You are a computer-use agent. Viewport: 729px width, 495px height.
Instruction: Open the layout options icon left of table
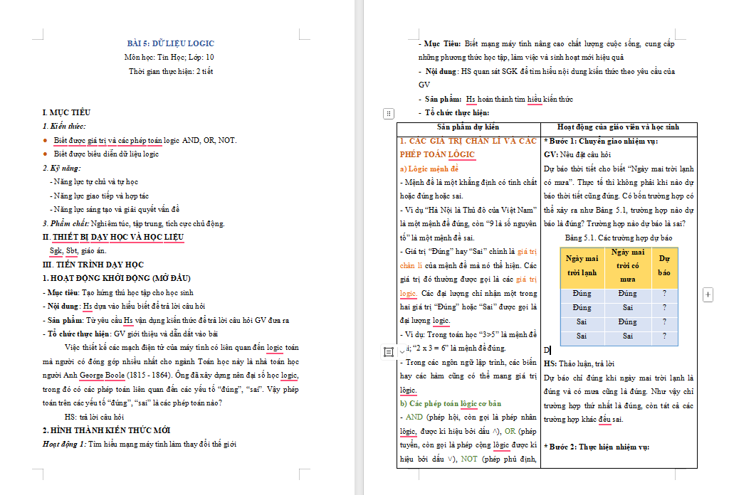(388, 351)
